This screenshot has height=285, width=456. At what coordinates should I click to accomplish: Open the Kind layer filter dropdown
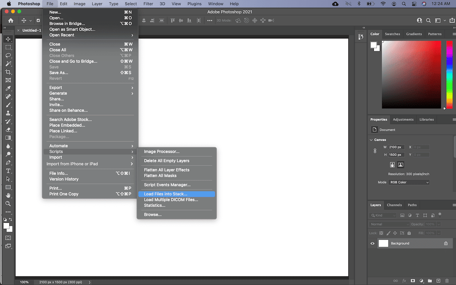tap(383, 215)
